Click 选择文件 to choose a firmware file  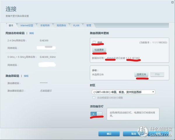tap(141, 74)
